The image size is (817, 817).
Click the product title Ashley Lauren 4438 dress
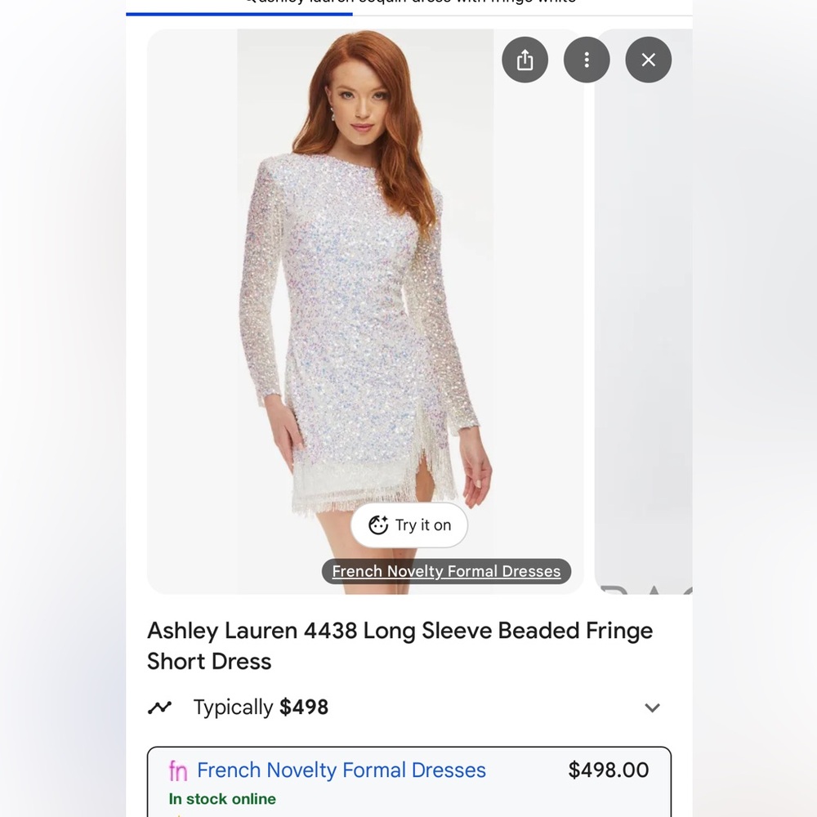tap(400, 645)
